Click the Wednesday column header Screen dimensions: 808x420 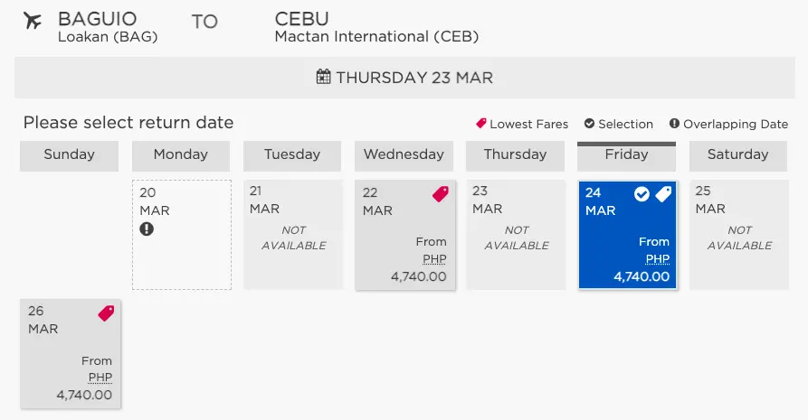click(404, 156)
